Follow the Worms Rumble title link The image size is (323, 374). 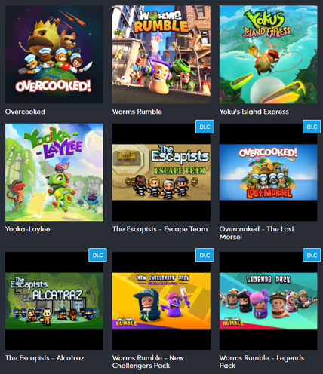tap(137, 112)
